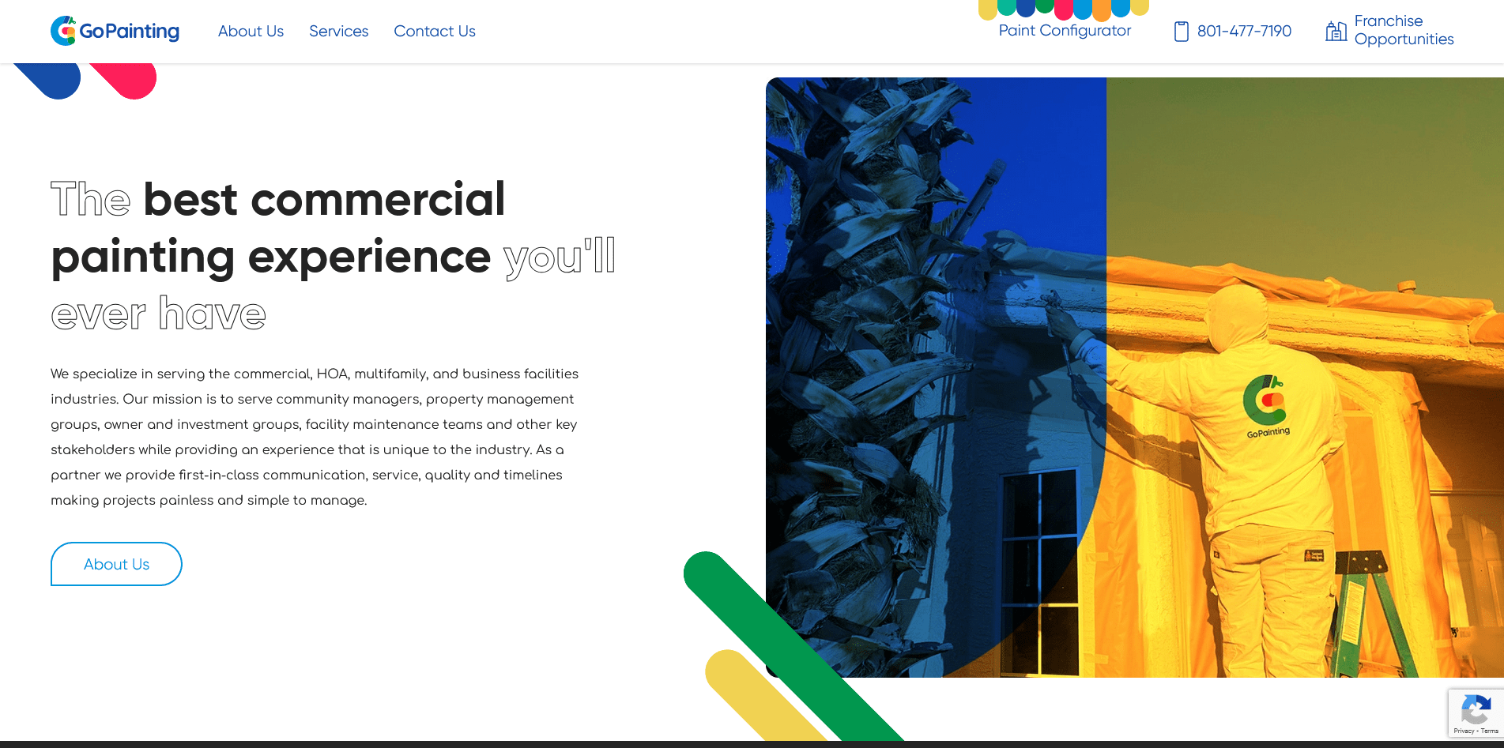This screenshot has width=1504, height=748.
Task: Open the reCAPTCHA Terms link
Action: tap(1490, 731)
